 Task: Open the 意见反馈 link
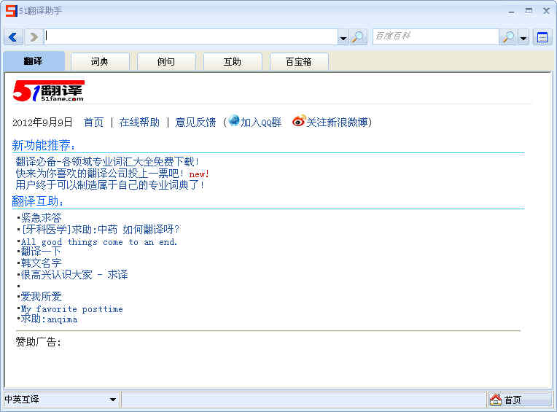(195, 123)
